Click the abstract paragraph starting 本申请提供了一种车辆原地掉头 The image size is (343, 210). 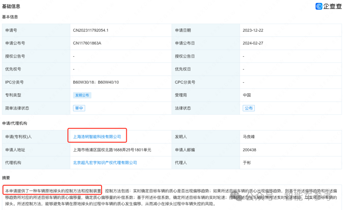171,197
